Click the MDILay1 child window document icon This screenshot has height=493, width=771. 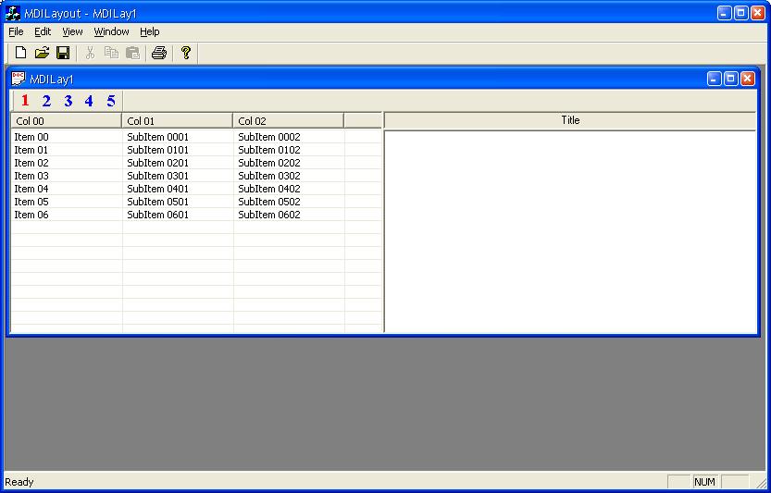19,79
